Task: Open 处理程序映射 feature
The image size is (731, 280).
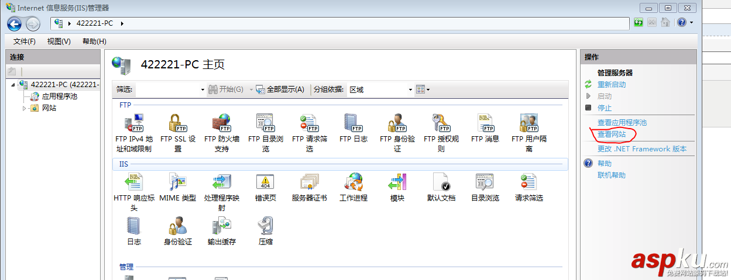Action: pos(222,192)
